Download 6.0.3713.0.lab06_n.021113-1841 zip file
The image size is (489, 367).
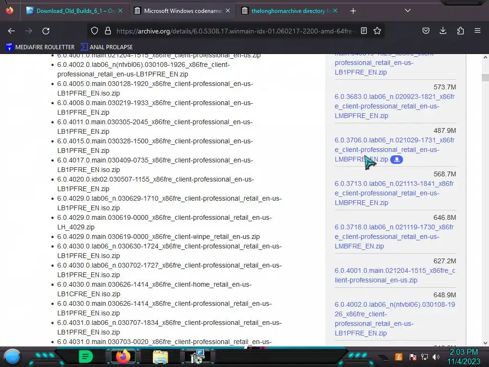(x=394, y=193)
